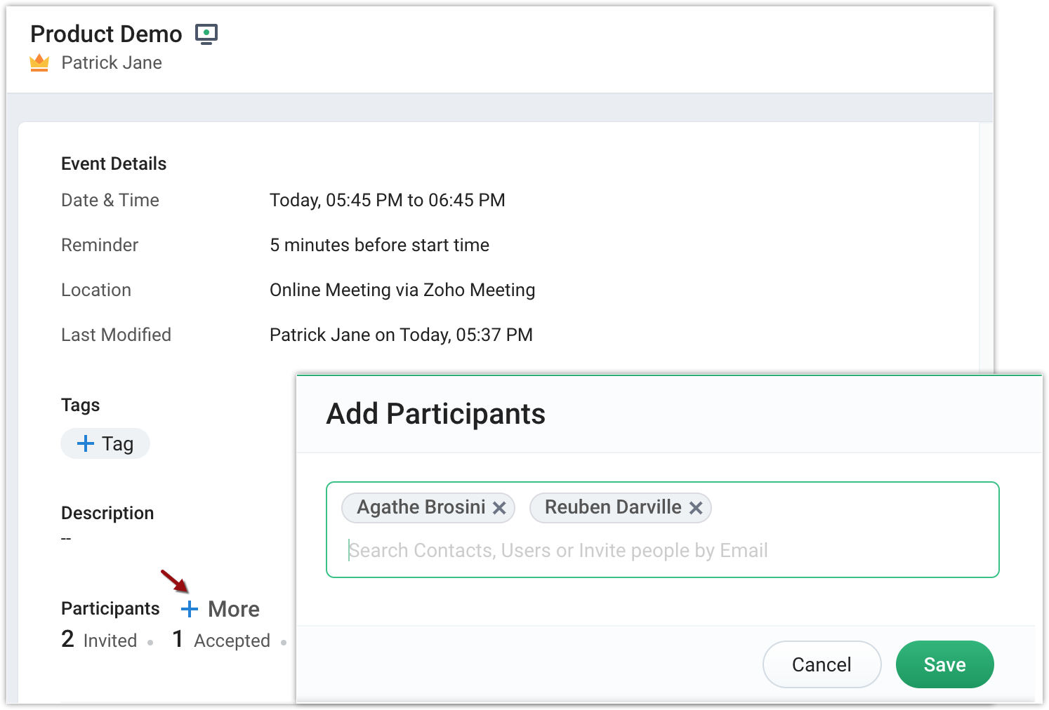
Task: Remove Agathe Brosini using the X icon
Action: [x=499, y=508]
